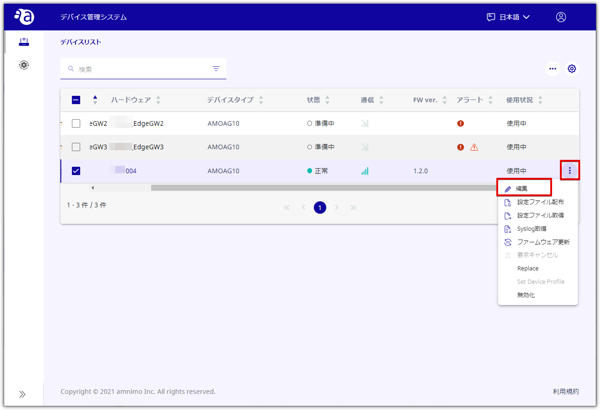The height and width of the screenshot is (410, 600).
Task: Check the EdgeGW3 row checkbox
Action: (76, 147)
